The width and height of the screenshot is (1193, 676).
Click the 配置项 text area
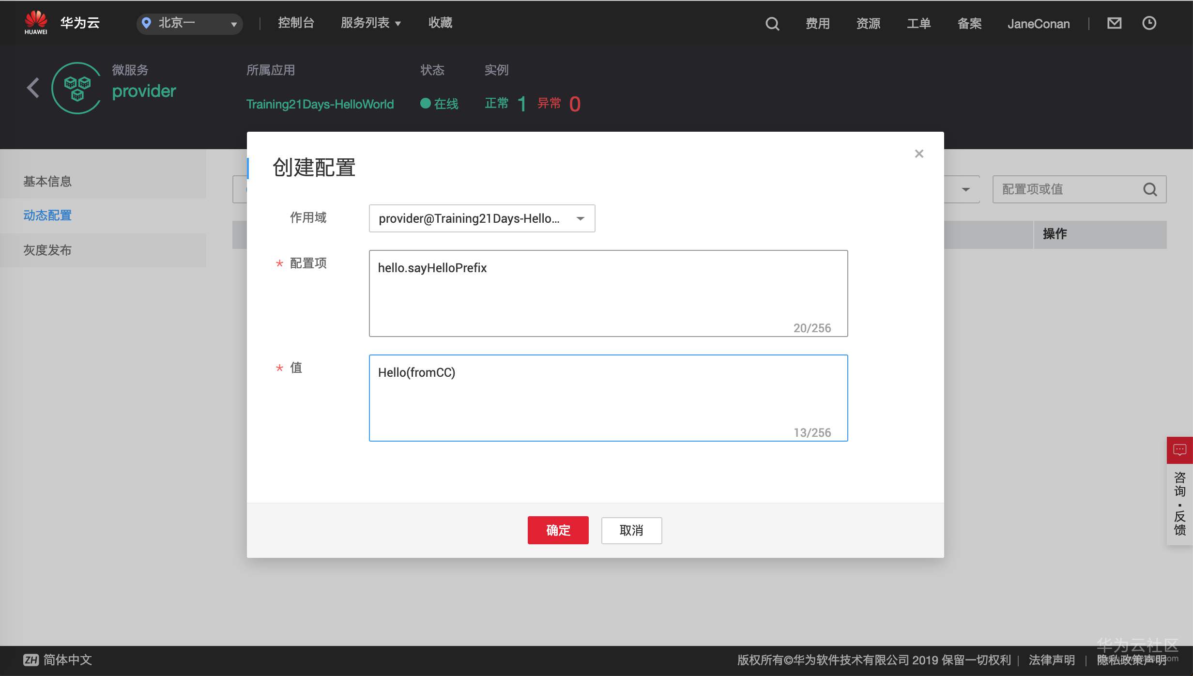pyautogui.click(x=608, y=293)
